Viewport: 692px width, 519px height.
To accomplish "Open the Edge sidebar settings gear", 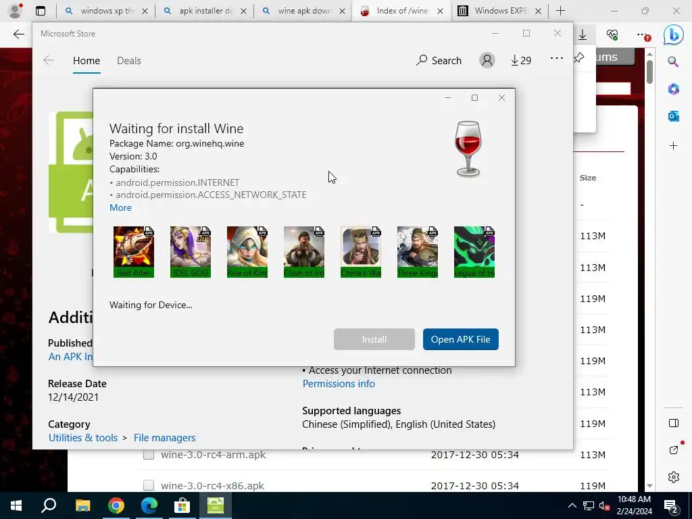I will tap(674, 477).
